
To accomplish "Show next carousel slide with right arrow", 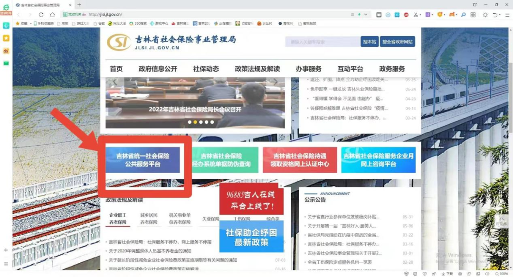I will click(276, 82).
